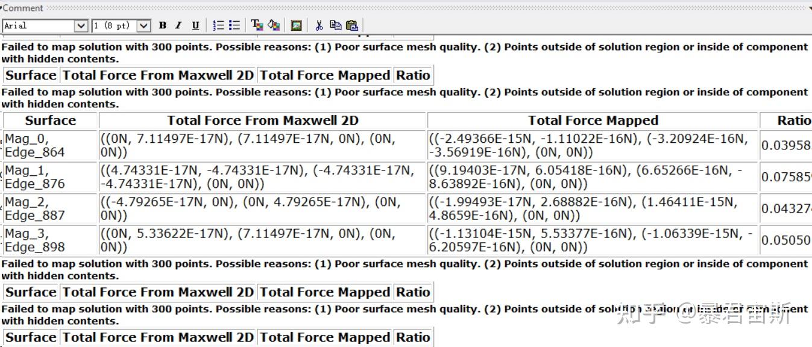812x347 pixels.
Task: Toggle underline formatting
Action: (195, 25)
